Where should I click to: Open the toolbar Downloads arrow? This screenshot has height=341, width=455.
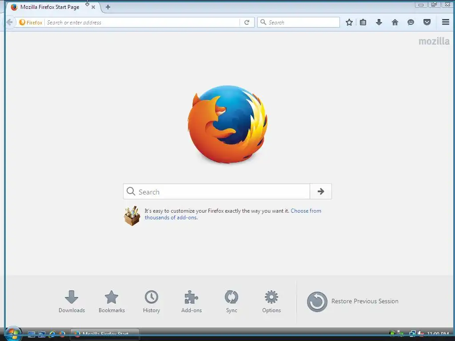tap(379, 22)
